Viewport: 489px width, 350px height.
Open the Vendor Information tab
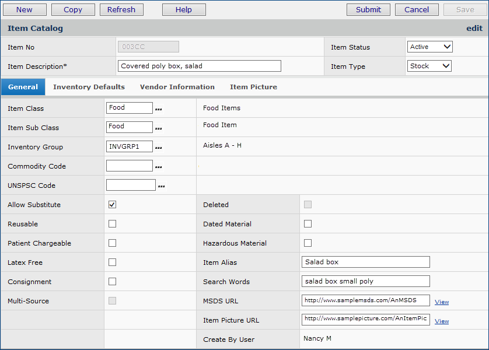pyautogui.click(x=177, y=87)
